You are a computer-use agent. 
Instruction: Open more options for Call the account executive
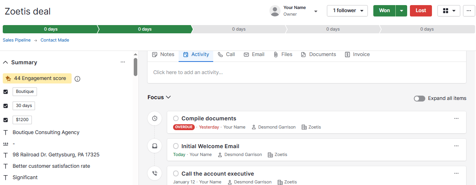[x=456, y=173]
